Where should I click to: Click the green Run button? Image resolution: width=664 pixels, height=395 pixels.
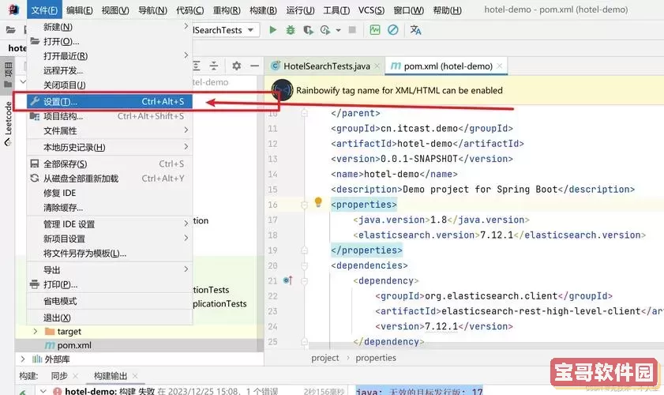[x=272, y=30]
